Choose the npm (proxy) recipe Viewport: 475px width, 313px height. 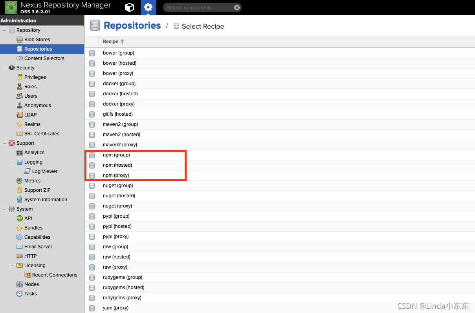(x=280, y=175)
